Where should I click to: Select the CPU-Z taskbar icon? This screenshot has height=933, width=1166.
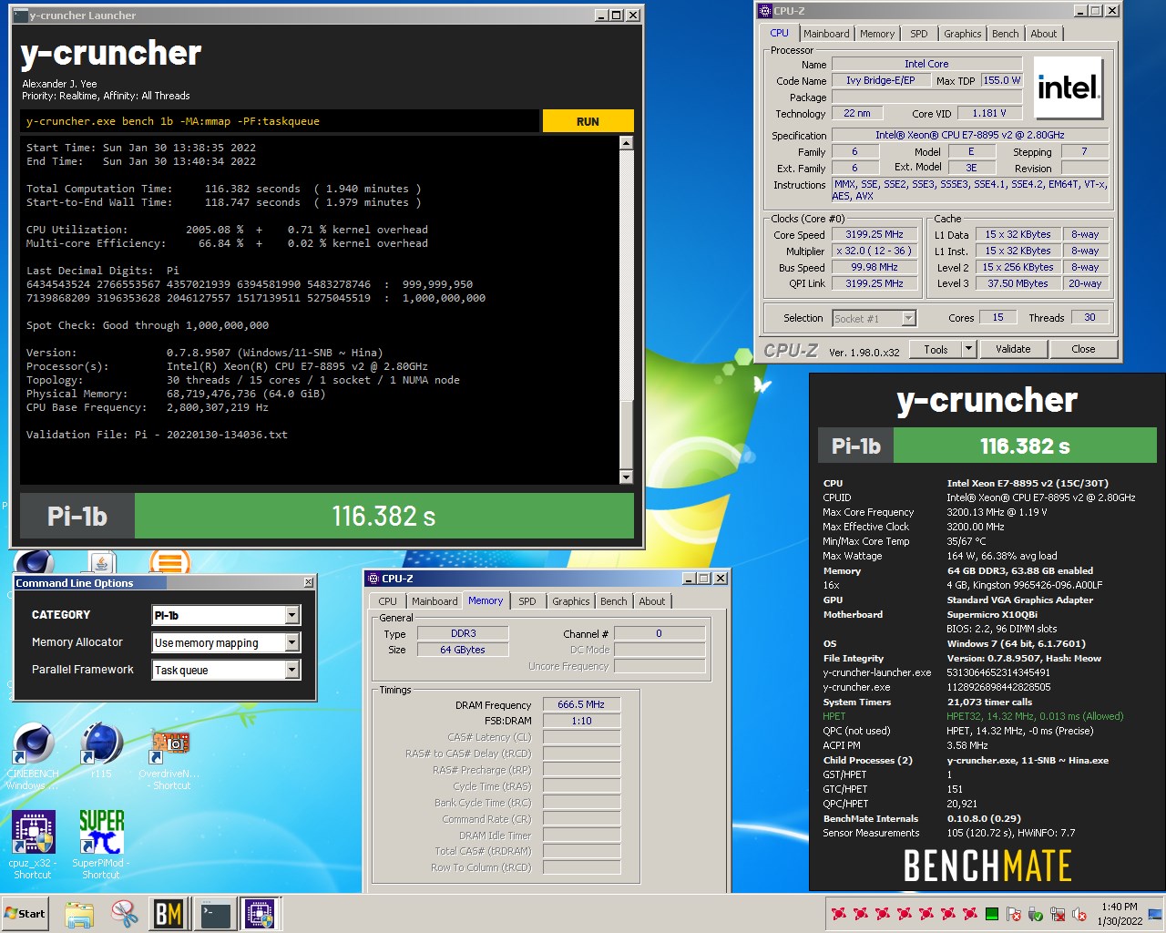(x=260, y=914)
